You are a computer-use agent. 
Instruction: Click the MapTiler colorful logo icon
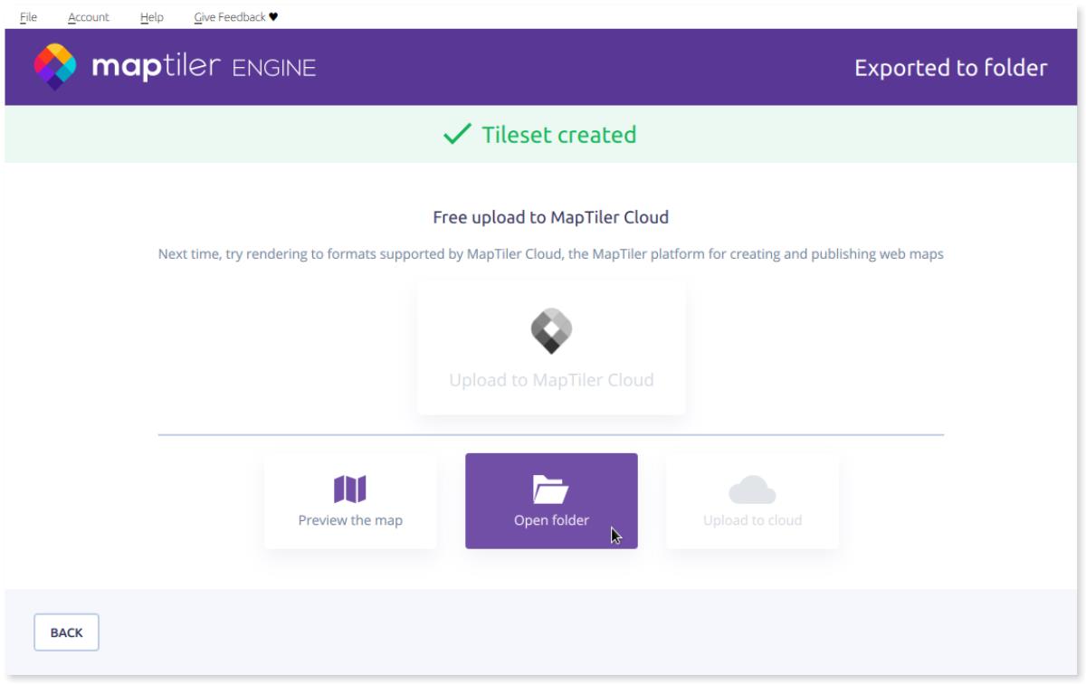(x=56, y=68)
